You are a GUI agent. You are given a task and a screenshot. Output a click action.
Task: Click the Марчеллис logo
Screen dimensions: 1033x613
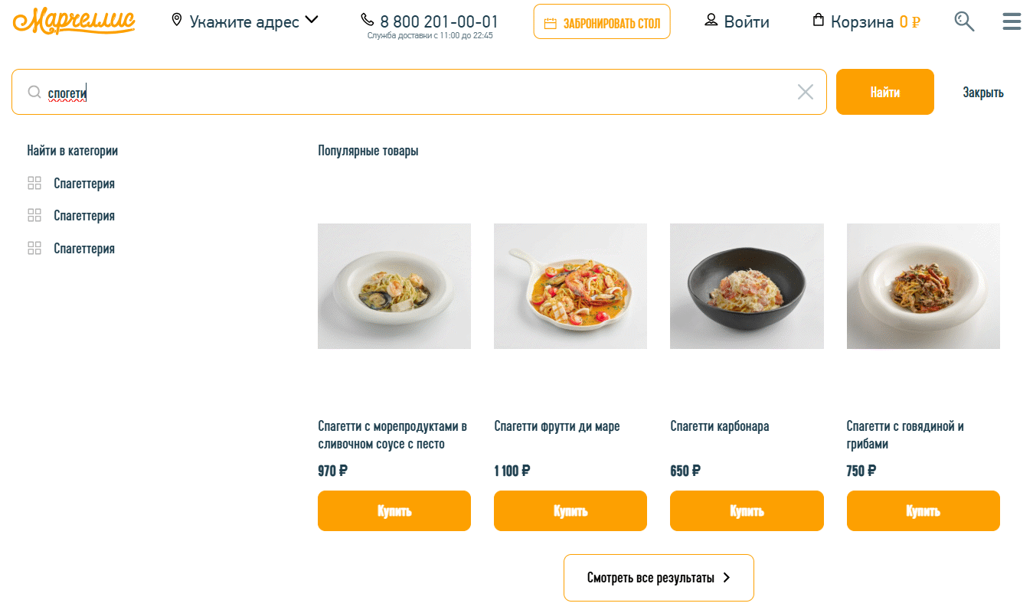tap(74, 21)
